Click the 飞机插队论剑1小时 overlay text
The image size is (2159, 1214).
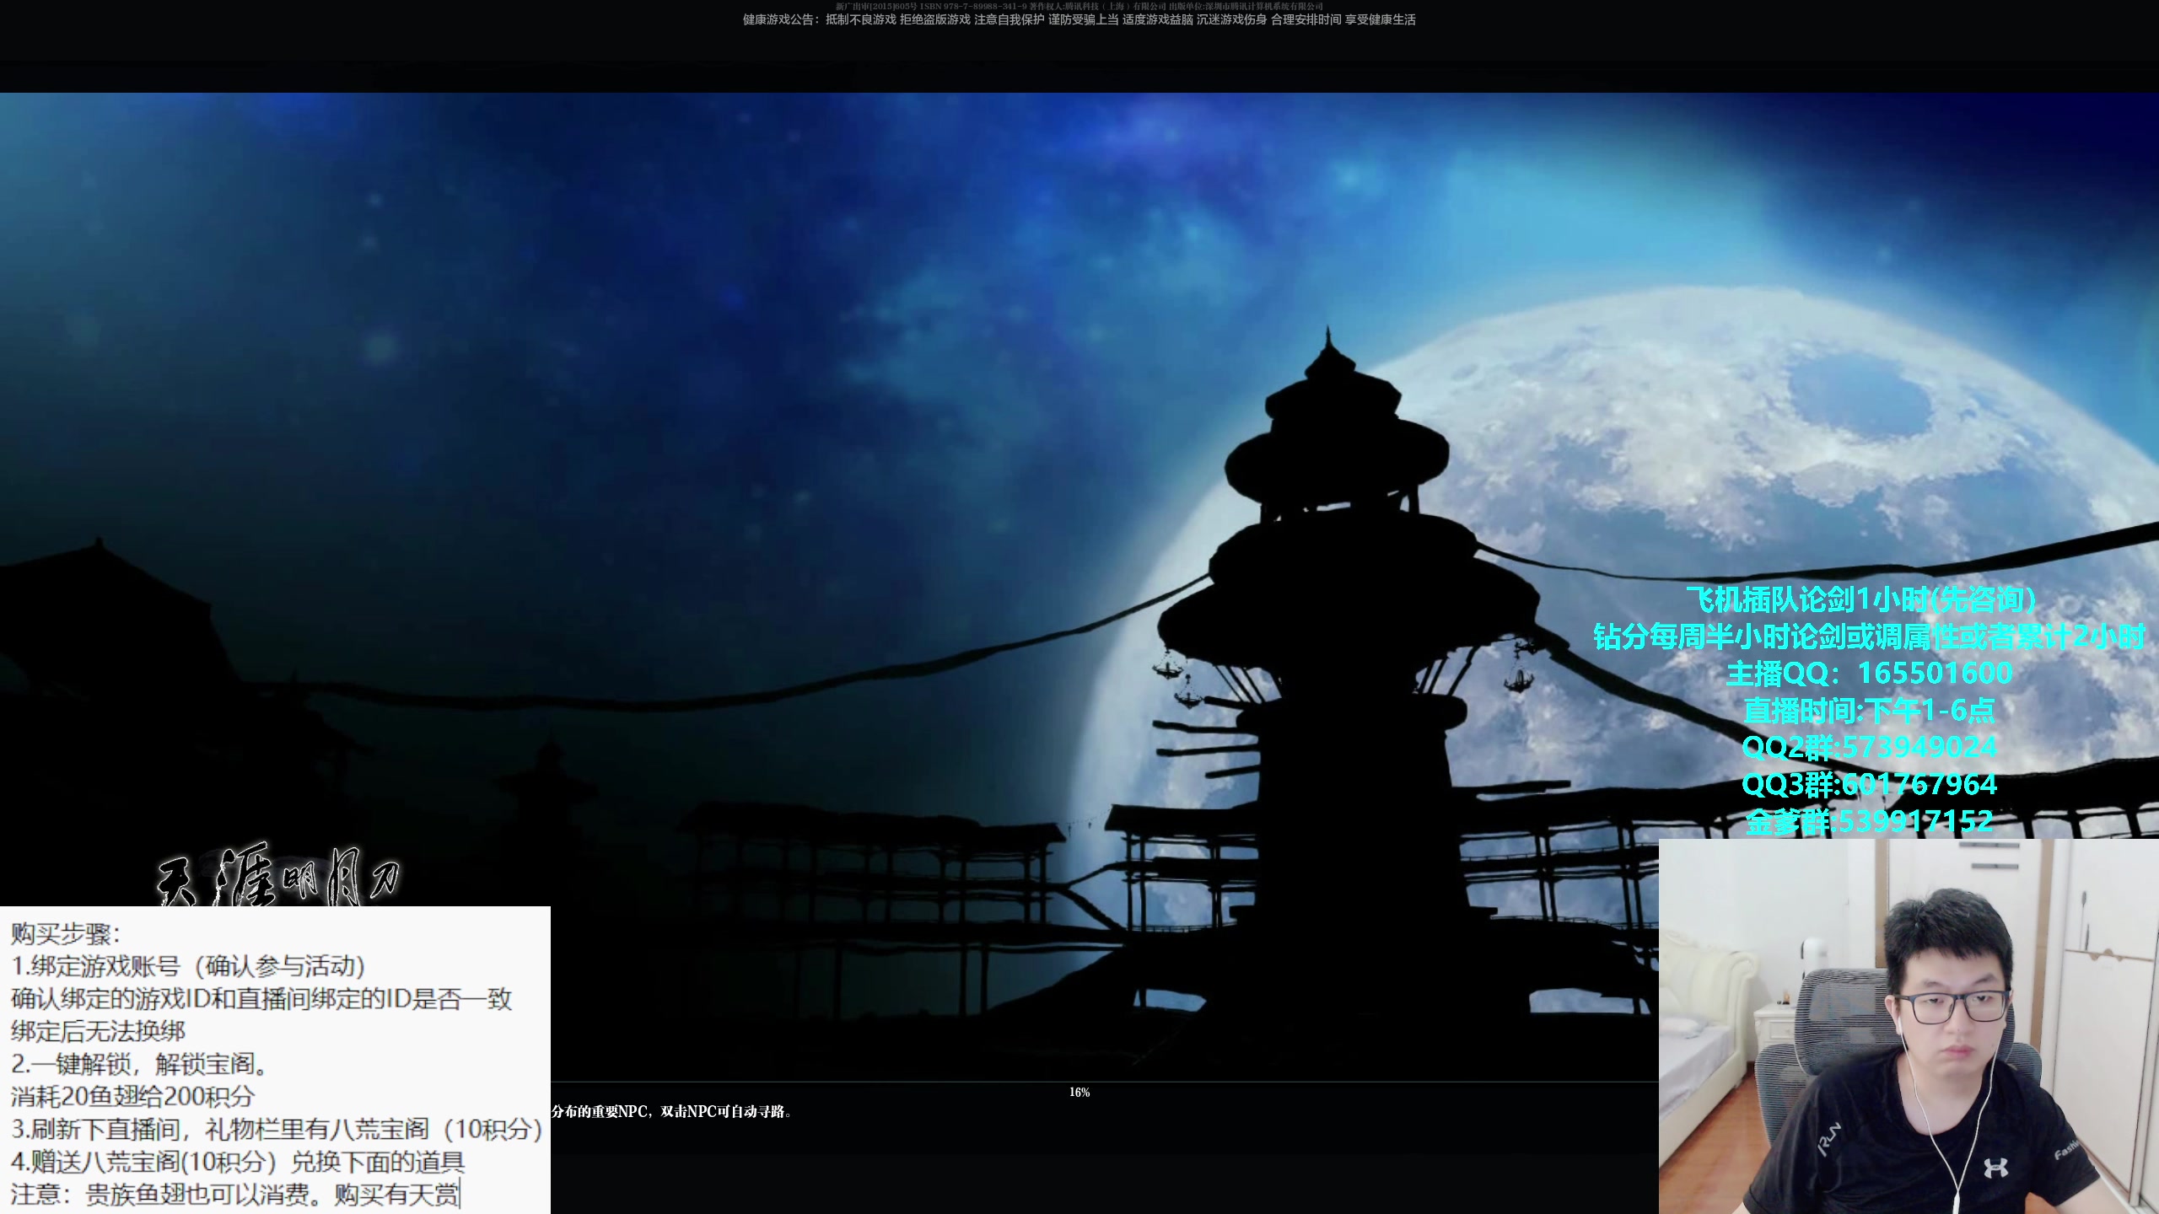(1860, 599)
